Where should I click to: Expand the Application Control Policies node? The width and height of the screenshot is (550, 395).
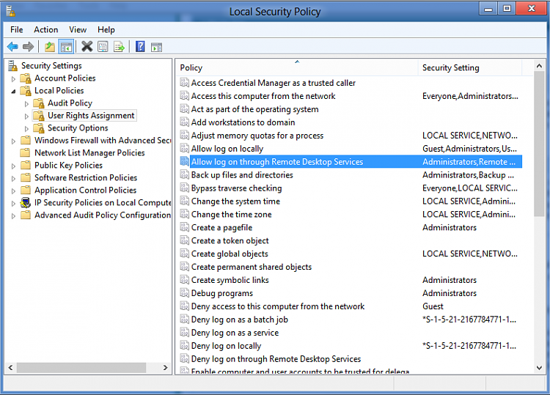(14, 191)
